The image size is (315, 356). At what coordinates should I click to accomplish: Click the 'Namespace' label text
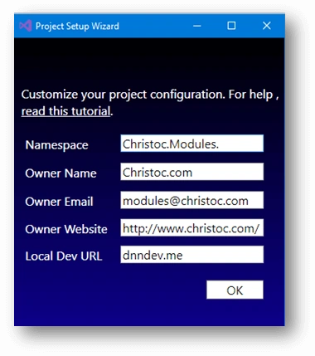click(56, 145)
